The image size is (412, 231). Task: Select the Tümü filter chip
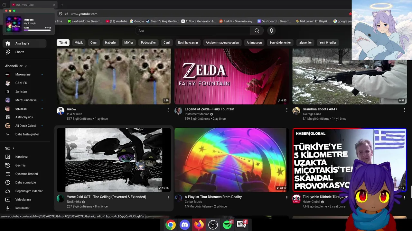pos(63,42)
